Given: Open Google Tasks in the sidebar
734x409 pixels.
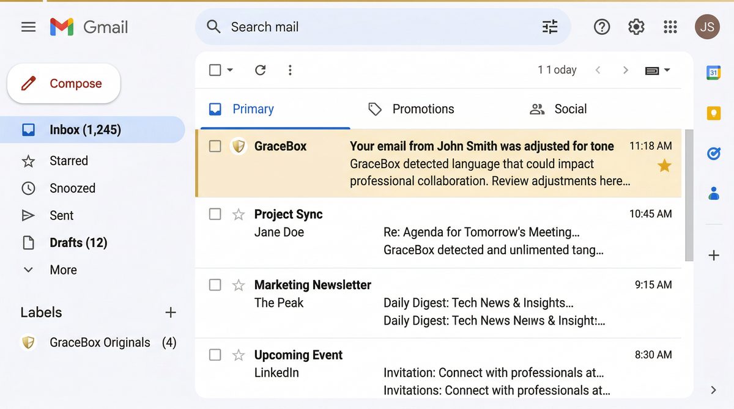Looking at the screenshot, I should (713, 153).
